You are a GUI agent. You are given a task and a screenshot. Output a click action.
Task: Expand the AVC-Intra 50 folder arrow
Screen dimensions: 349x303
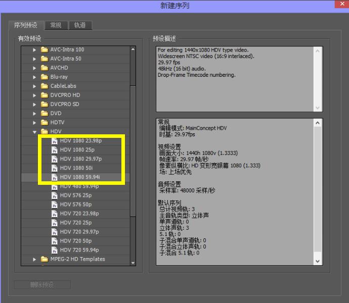pos(34,59)
